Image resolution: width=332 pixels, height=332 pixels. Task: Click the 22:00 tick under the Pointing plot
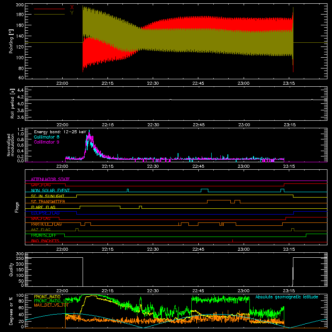(62, 83)
